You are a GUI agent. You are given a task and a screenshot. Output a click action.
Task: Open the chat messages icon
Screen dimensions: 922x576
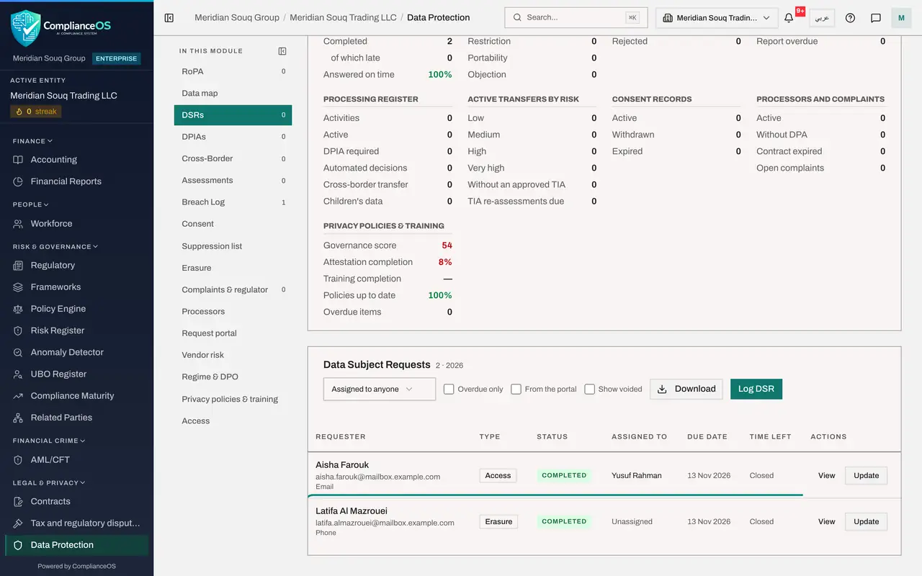pyautogui.click(x=876, y=18)
